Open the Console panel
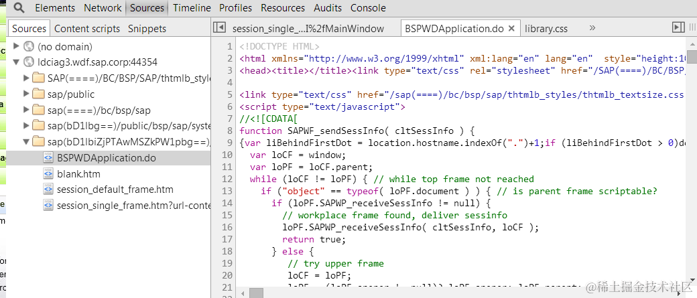The width and height of the screenshot is (697, 298). [368, 7]
